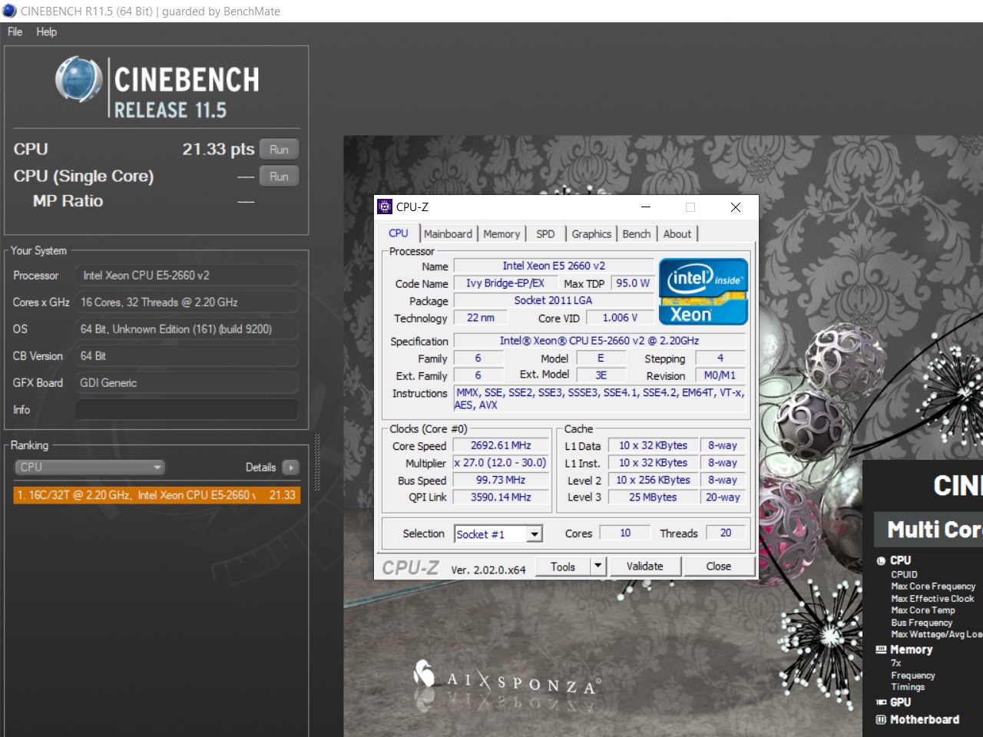
Task: Run the CPU (Single Core) benchmark
Action: pos(279,177)
